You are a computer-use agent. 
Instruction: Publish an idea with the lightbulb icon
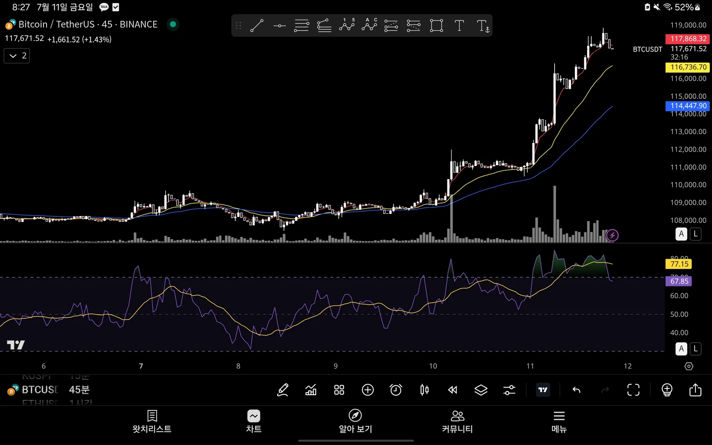pos(667,390)
